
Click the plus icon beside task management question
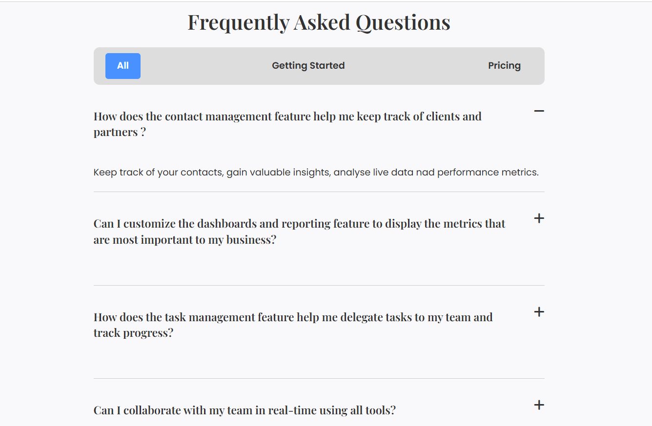coord(539,312)
